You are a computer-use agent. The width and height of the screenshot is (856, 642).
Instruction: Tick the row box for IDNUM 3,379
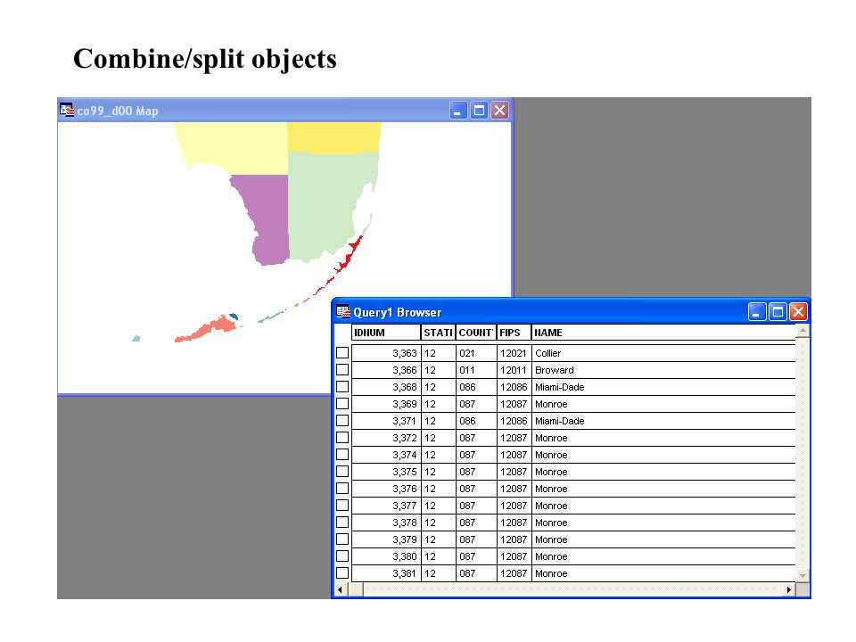click(x=342, y=539)
